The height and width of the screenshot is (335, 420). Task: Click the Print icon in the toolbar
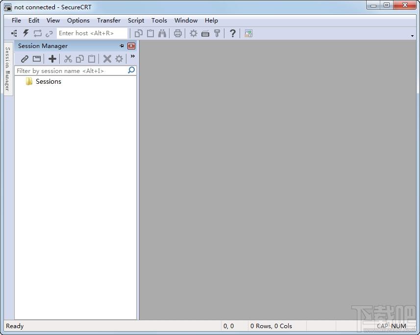click(x=177, y=33)
